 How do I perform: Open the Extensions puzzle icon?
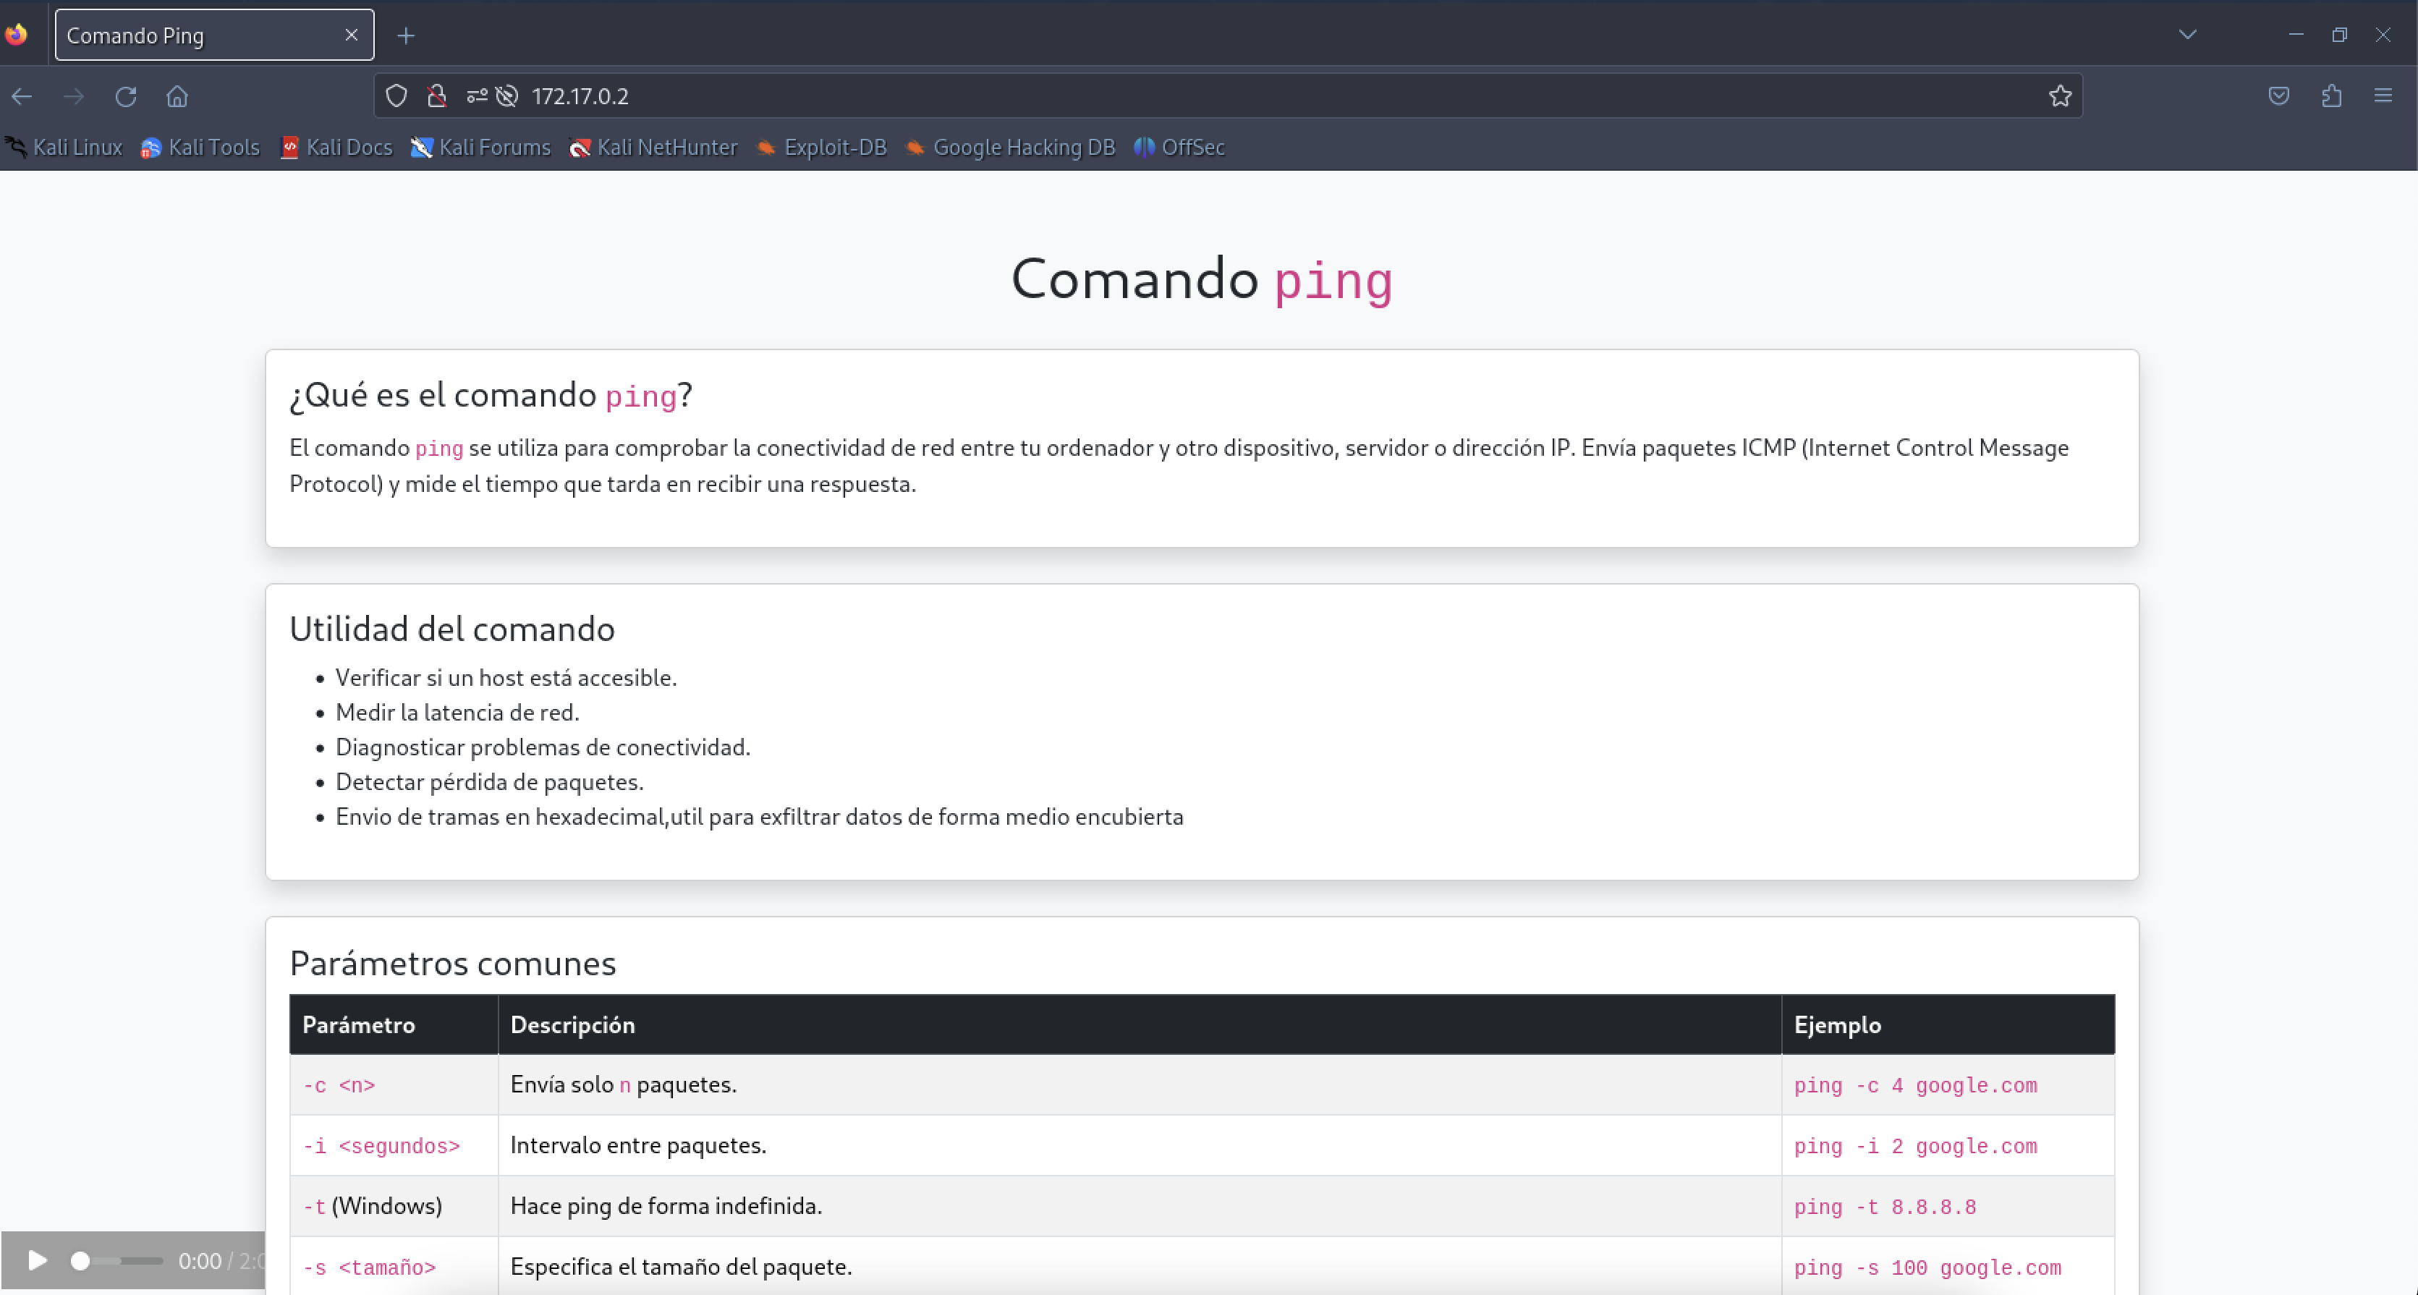[2332, 95]
